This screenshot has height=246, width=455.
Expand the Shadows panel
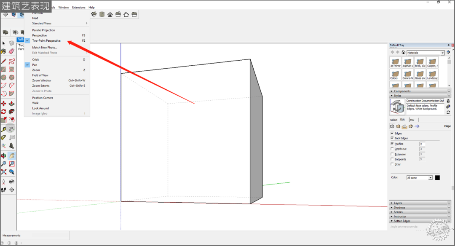419,207
